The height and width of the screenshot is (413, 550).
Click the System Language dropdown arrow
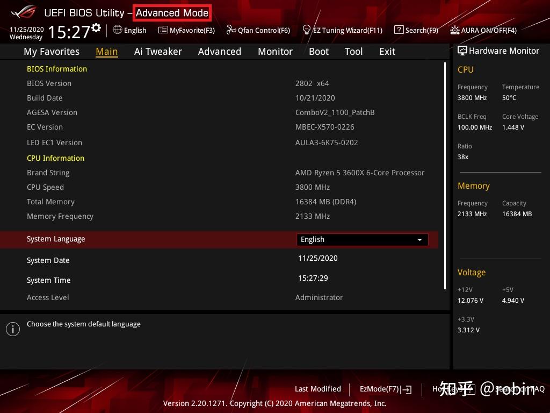[x=419, y=239]
